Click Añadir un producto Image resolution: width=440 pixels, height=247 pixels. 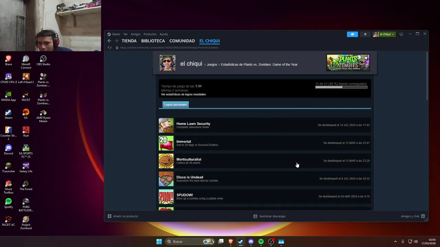point(125,216)
